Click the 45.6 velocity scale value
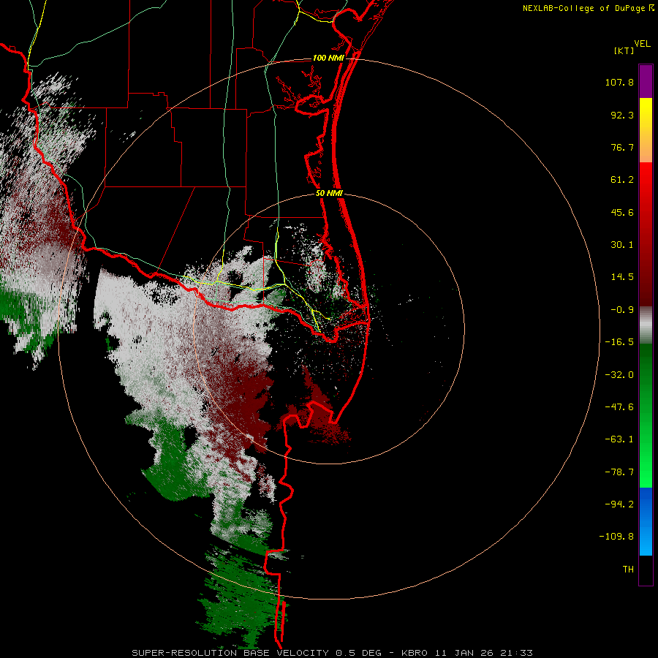Screen dimensions: 658x658 622,212
